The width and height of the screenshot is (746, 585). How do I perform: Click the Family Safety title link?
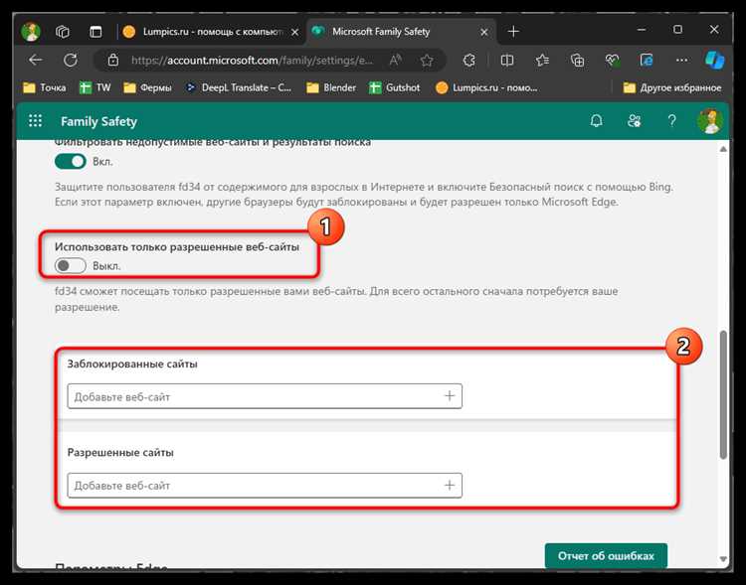coord(98,121)
